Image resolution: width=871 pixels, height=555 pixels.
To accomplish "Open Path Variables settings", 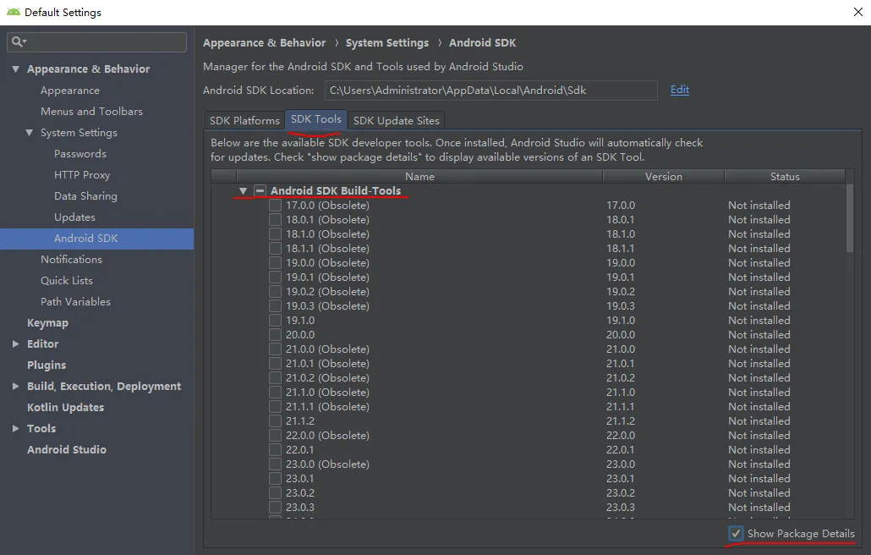I will tap(75, 301).
